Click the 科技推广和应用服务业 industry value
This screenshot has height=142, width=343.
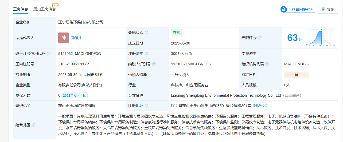pos(190,85)
